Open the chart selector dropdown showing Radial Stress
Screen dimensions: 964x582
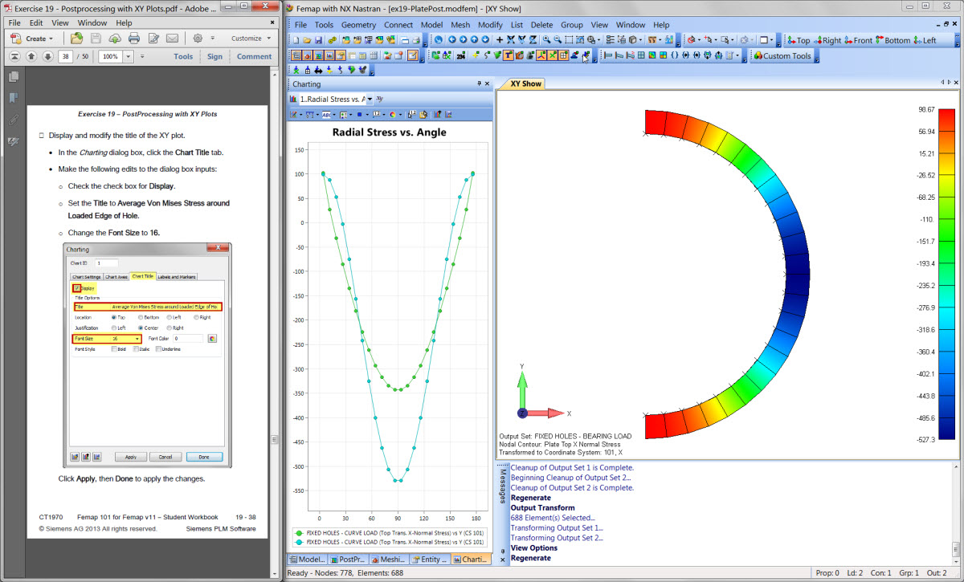(x=370, y=99)
